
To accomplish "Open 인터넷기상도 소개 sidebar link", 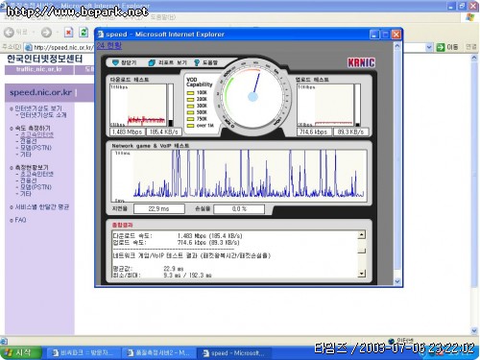I will click(x=43, y=115).
